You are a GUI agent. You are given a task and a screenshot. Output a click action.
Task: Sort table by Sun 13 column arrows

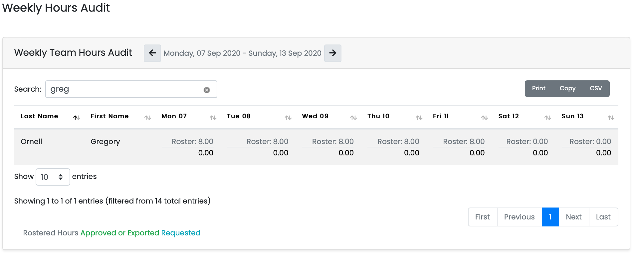[611, 118]
